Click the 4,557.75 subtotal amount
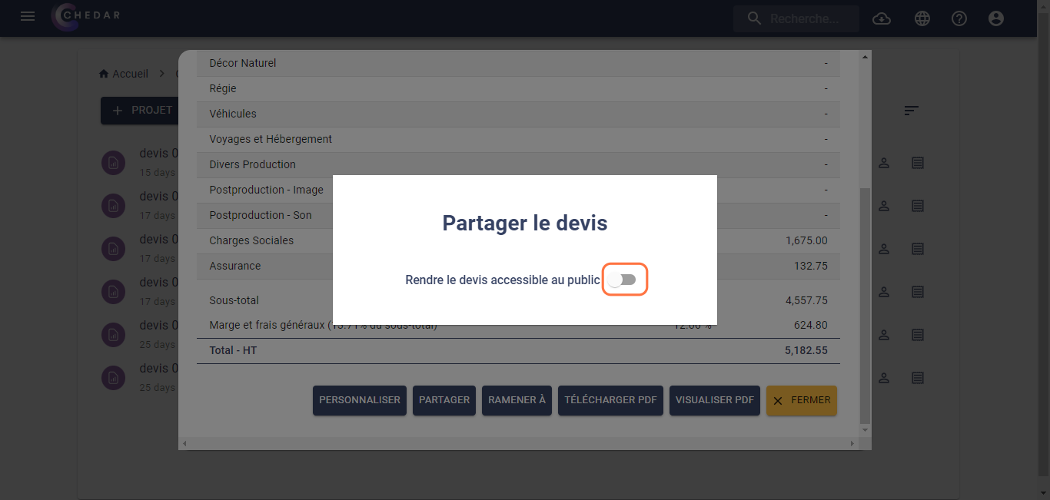The height and width of the screenshot is (500, 1050). (x=806, y=300)
